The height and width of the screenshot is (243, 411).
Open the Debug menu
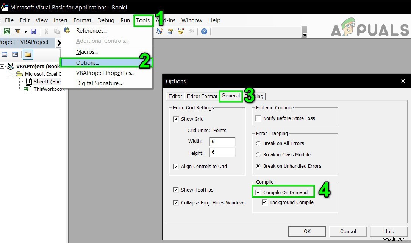tap(106, 20)
